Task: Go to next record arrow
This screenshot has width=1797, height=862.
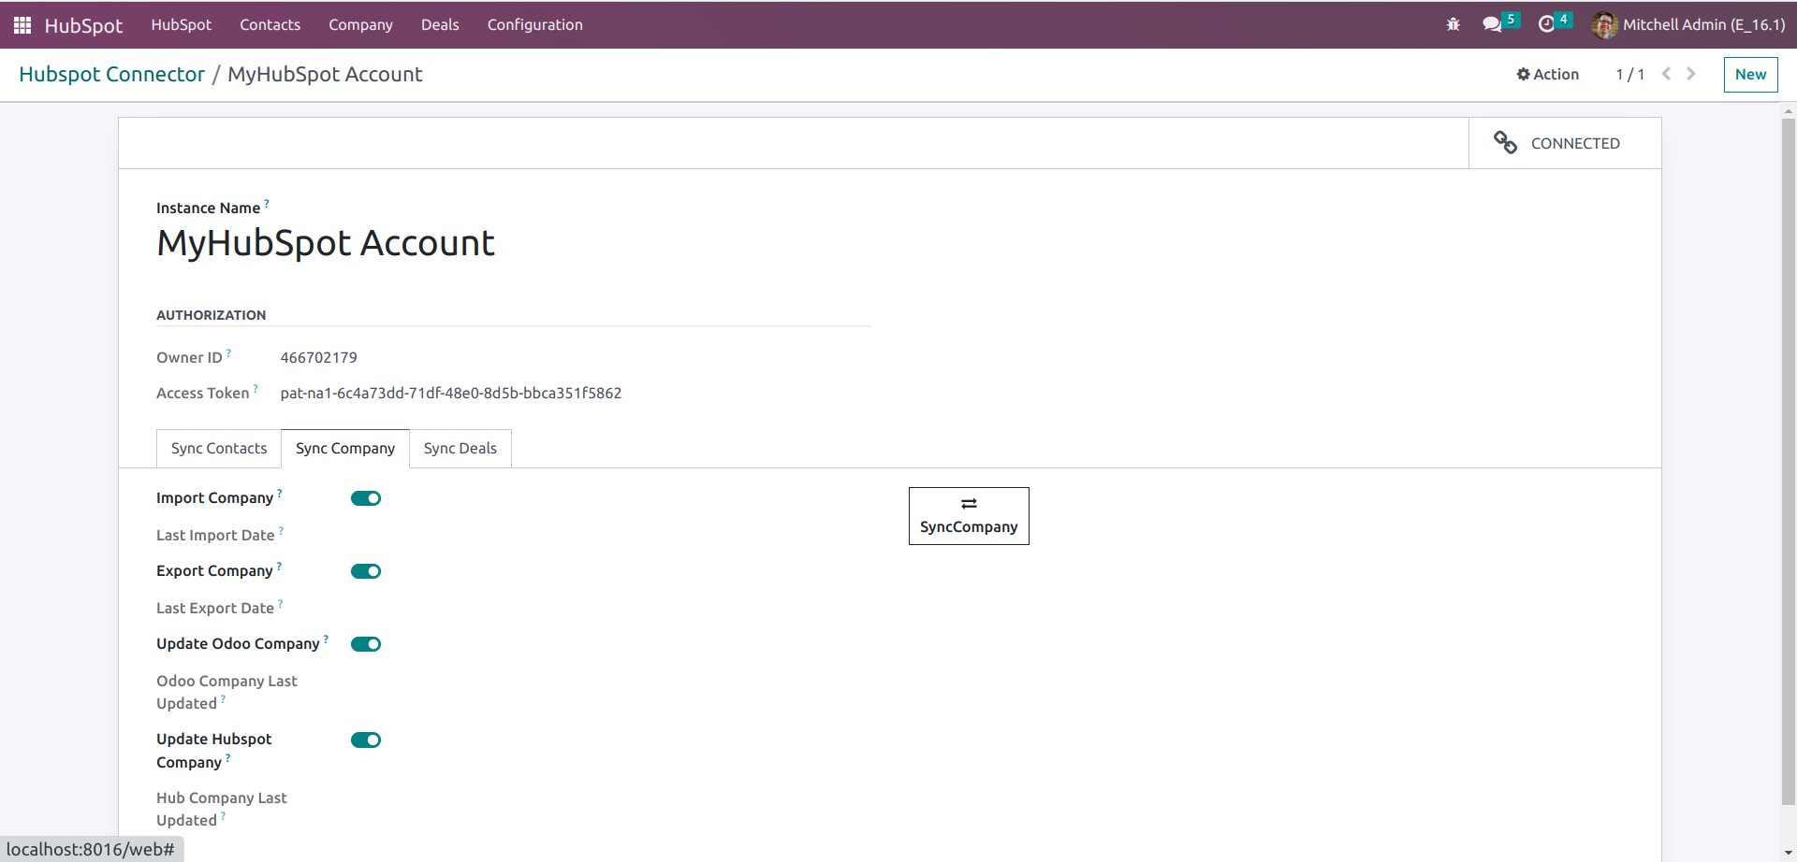Action: click(1691, 74)
